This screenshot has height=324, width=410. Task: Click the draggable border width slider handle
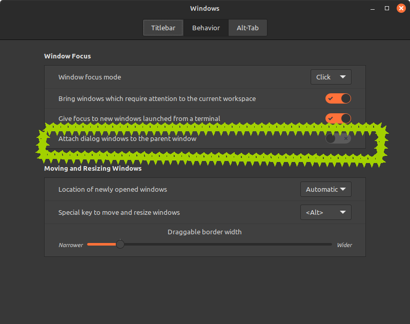pyautogui.click(x=120, y=245)
